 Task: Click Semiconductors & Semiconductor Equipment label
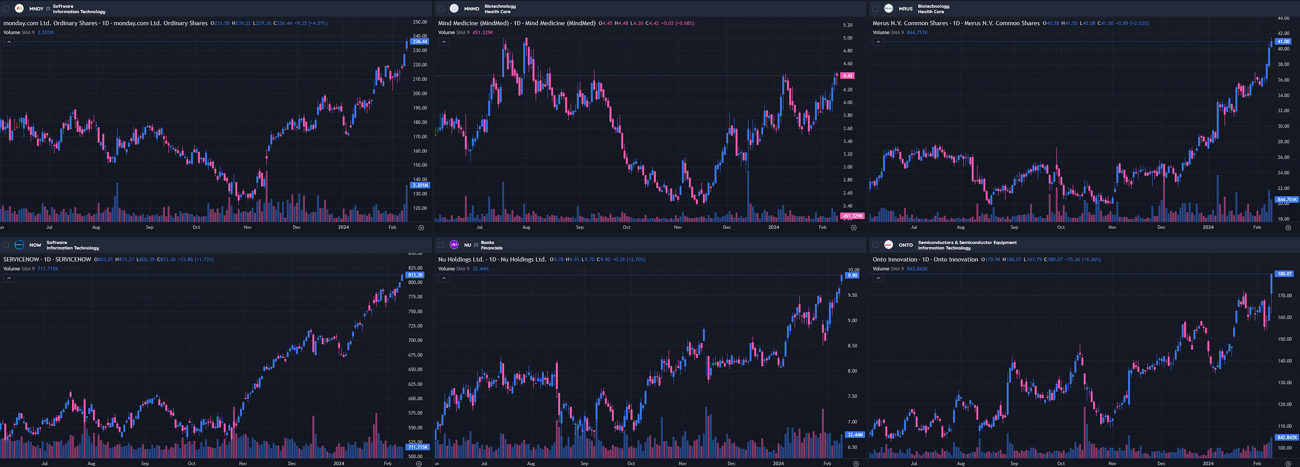click(x=967, y=242)
